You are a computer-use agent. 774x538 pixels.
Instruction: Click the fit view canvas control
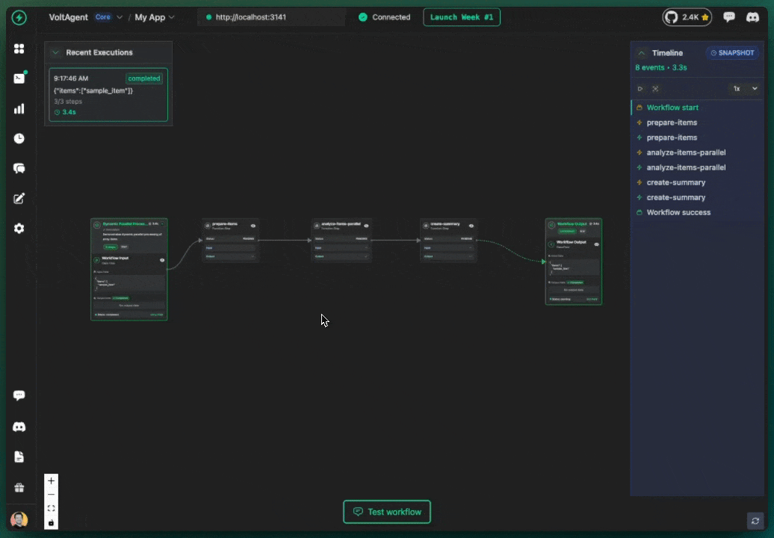click(x=51, y=508)
